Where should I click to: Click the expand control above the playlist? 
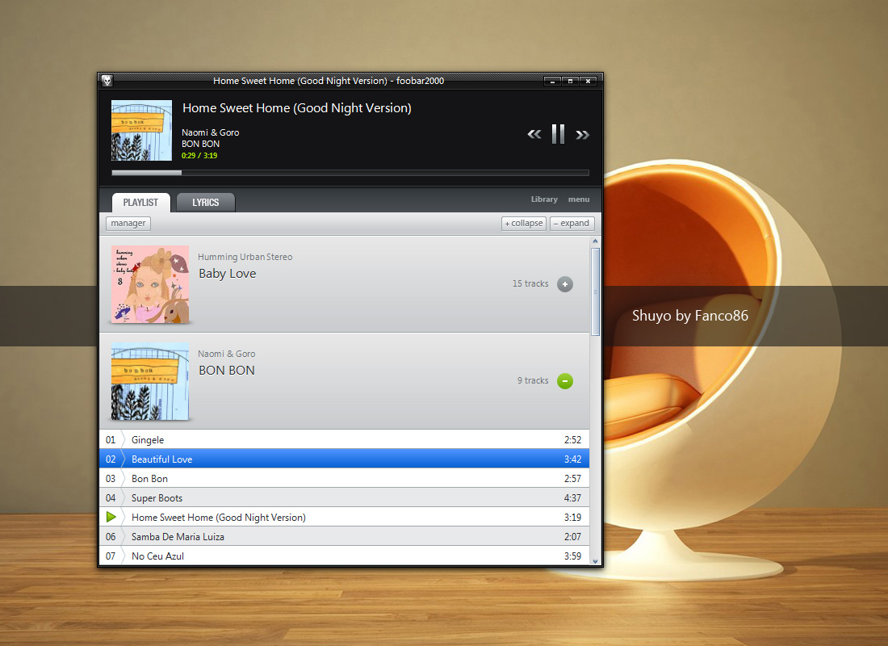[572, 223]
